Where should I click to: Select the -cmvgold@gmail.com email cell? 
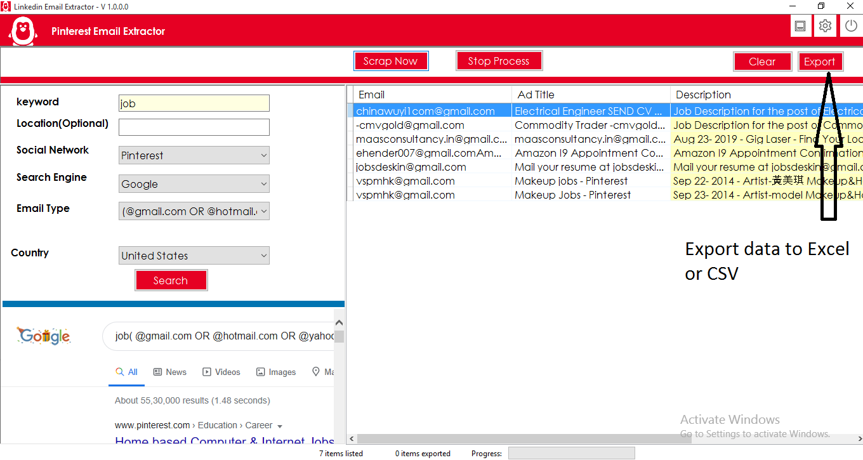(x=432, y=125)
